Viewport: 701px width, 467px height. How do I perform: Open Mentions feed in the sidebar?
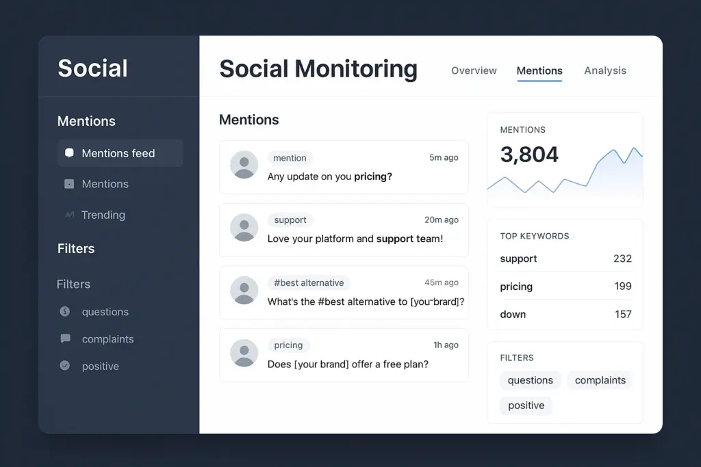[120, 153]
